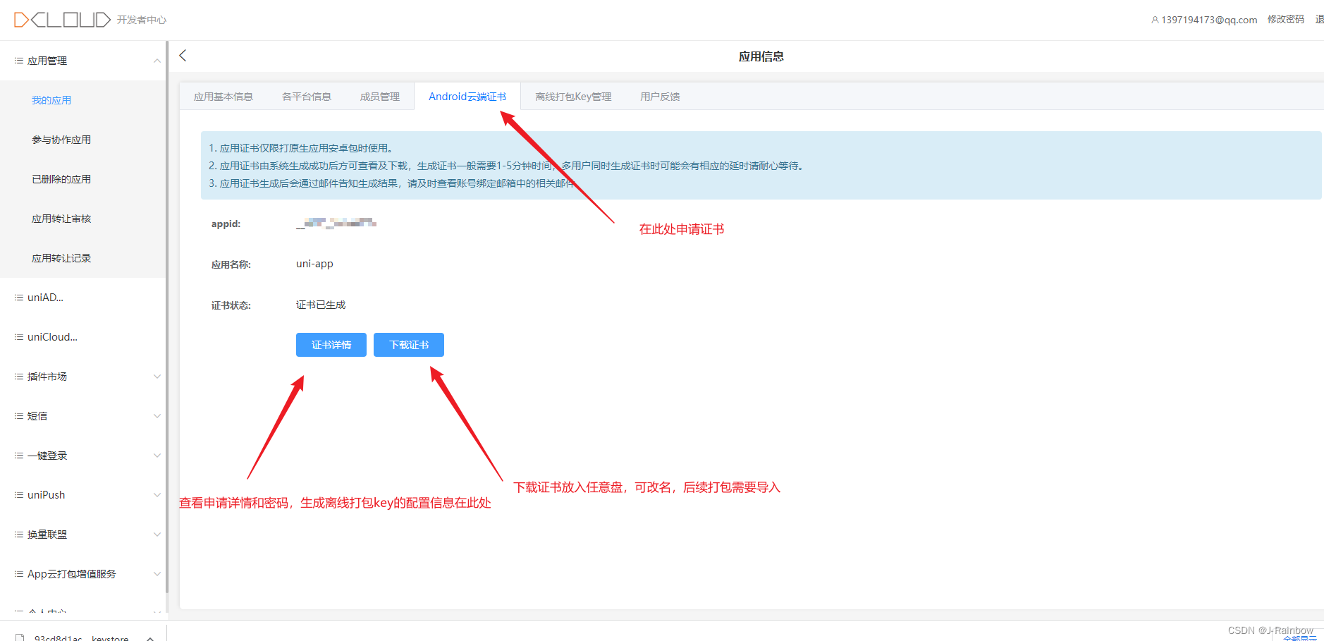The image size is (1324, 641).
Task: Go back using the left arrow icon
Action: tap(183, 56)
